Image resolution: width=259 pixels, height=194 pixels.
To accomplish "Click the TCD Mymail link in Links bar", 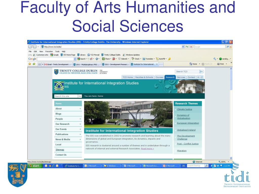I will [93, 55].
